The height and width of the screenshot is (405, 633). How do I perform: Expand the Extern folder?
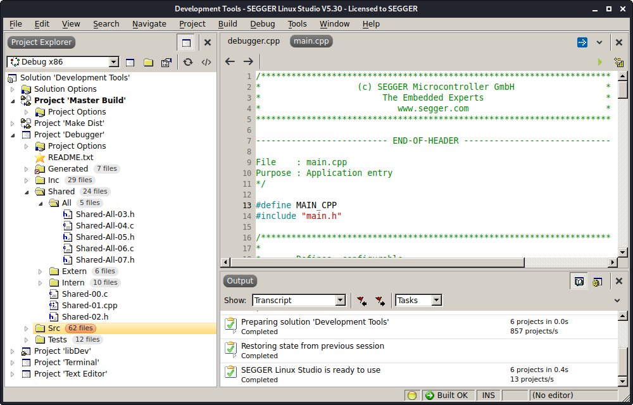coord(40,271)
